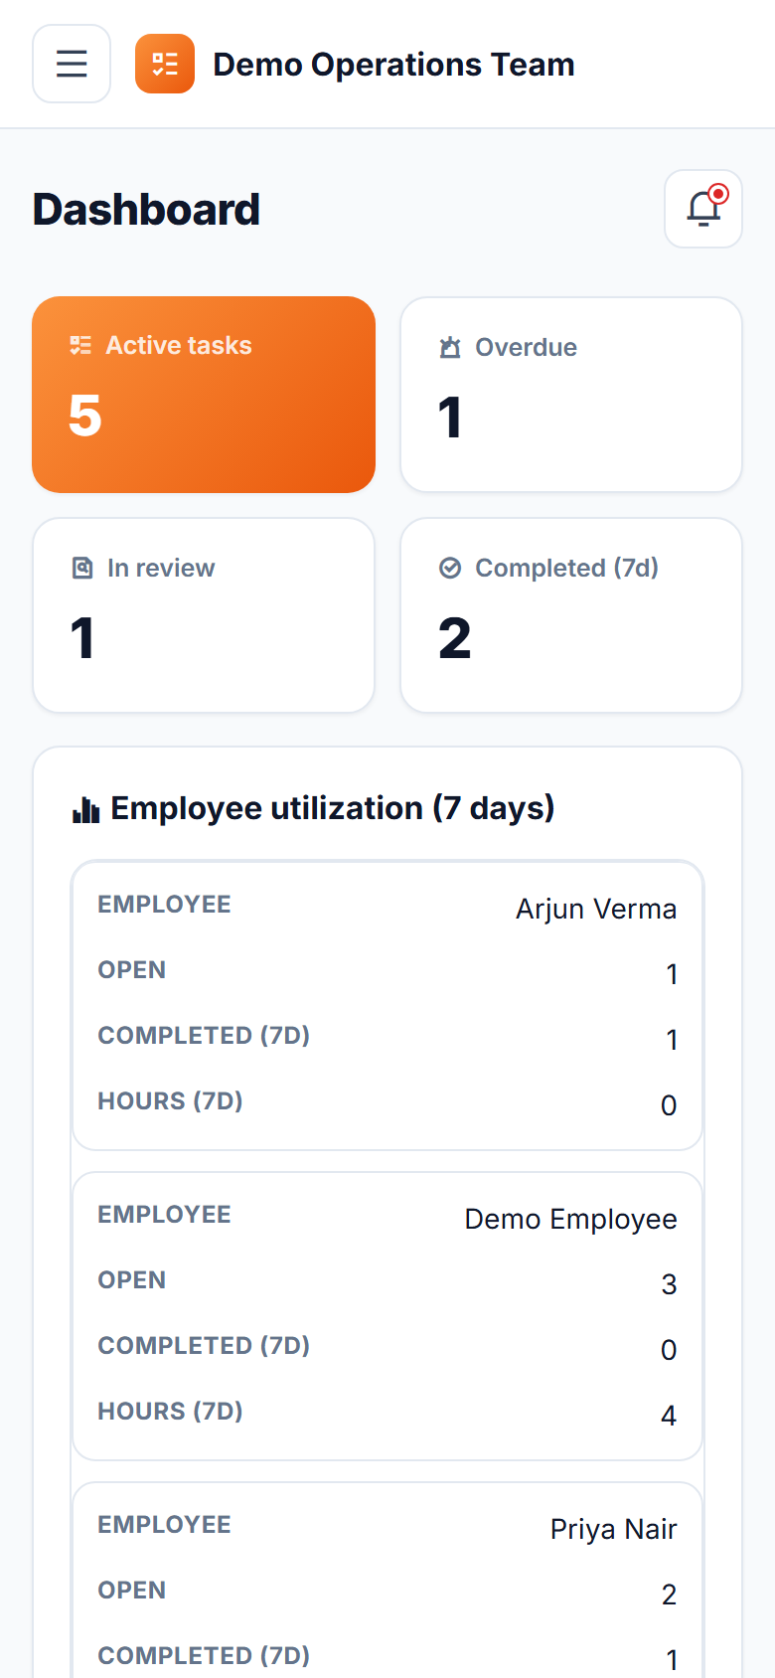Click the Completed (7d) count 2
775x1678 pixels.
coord(455,638)
